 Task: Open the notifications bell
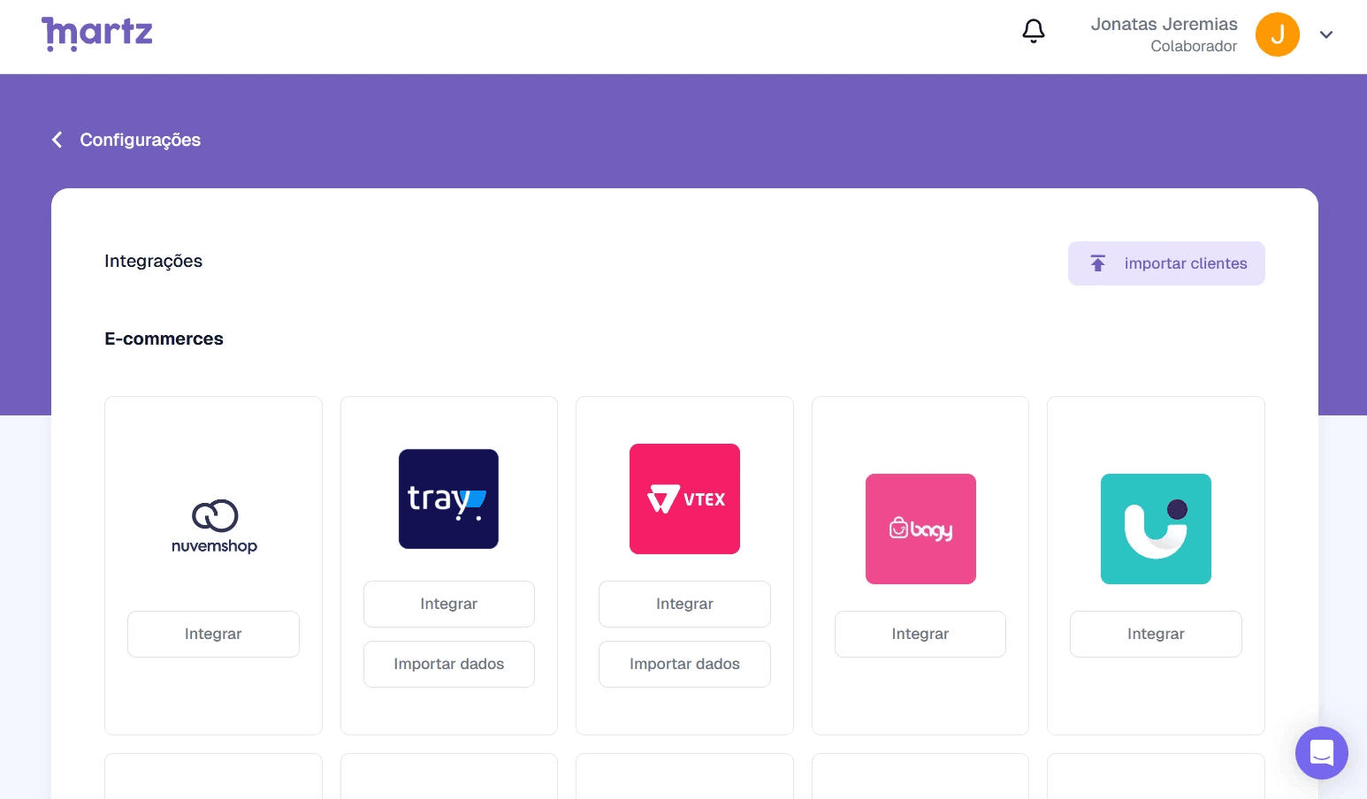1034,31
